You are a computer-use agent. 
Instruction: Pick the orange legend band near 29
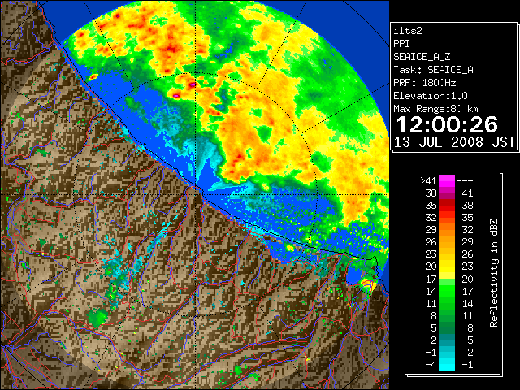[x=447, y=230]
